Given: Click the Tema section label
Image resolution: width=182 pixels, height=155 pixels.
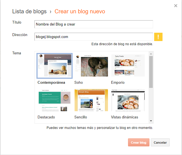Looking at the screenshot, I should pos(17,53).
